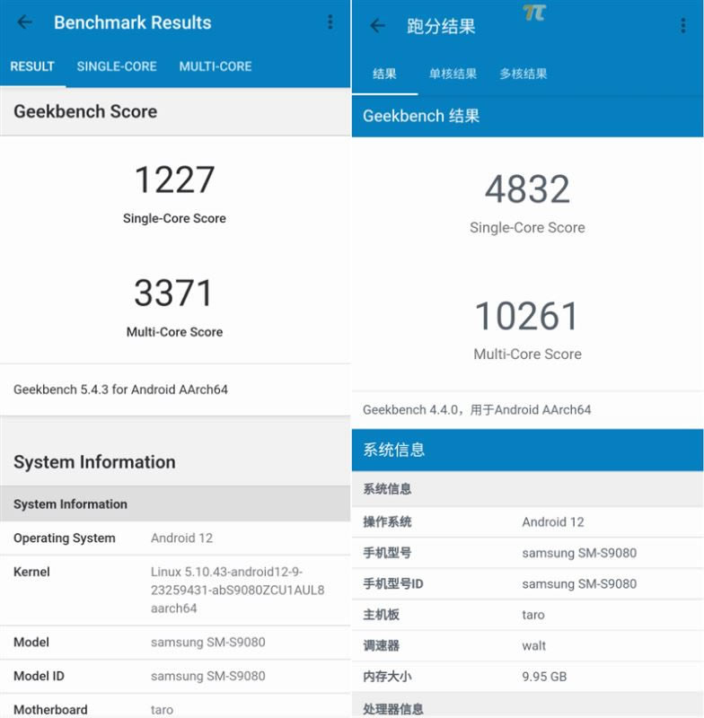704x718 pixels.
Task: Tap the 操作系统 row label
Action: 387,521
